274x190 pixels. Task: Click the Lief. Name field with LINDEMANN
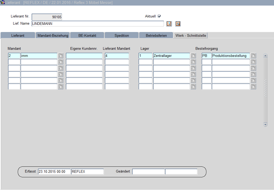pos(97,24)
